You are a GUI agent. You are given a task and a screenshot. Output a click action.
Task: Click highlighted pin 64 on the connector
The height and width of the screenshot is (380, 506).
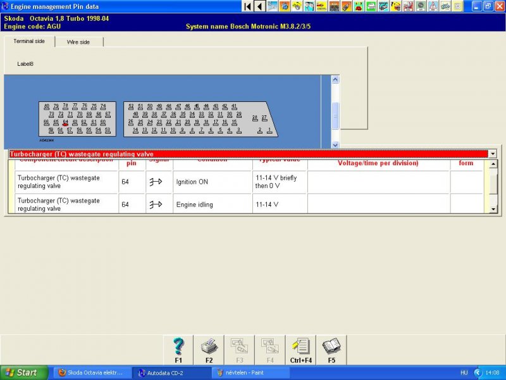point(65,123)
